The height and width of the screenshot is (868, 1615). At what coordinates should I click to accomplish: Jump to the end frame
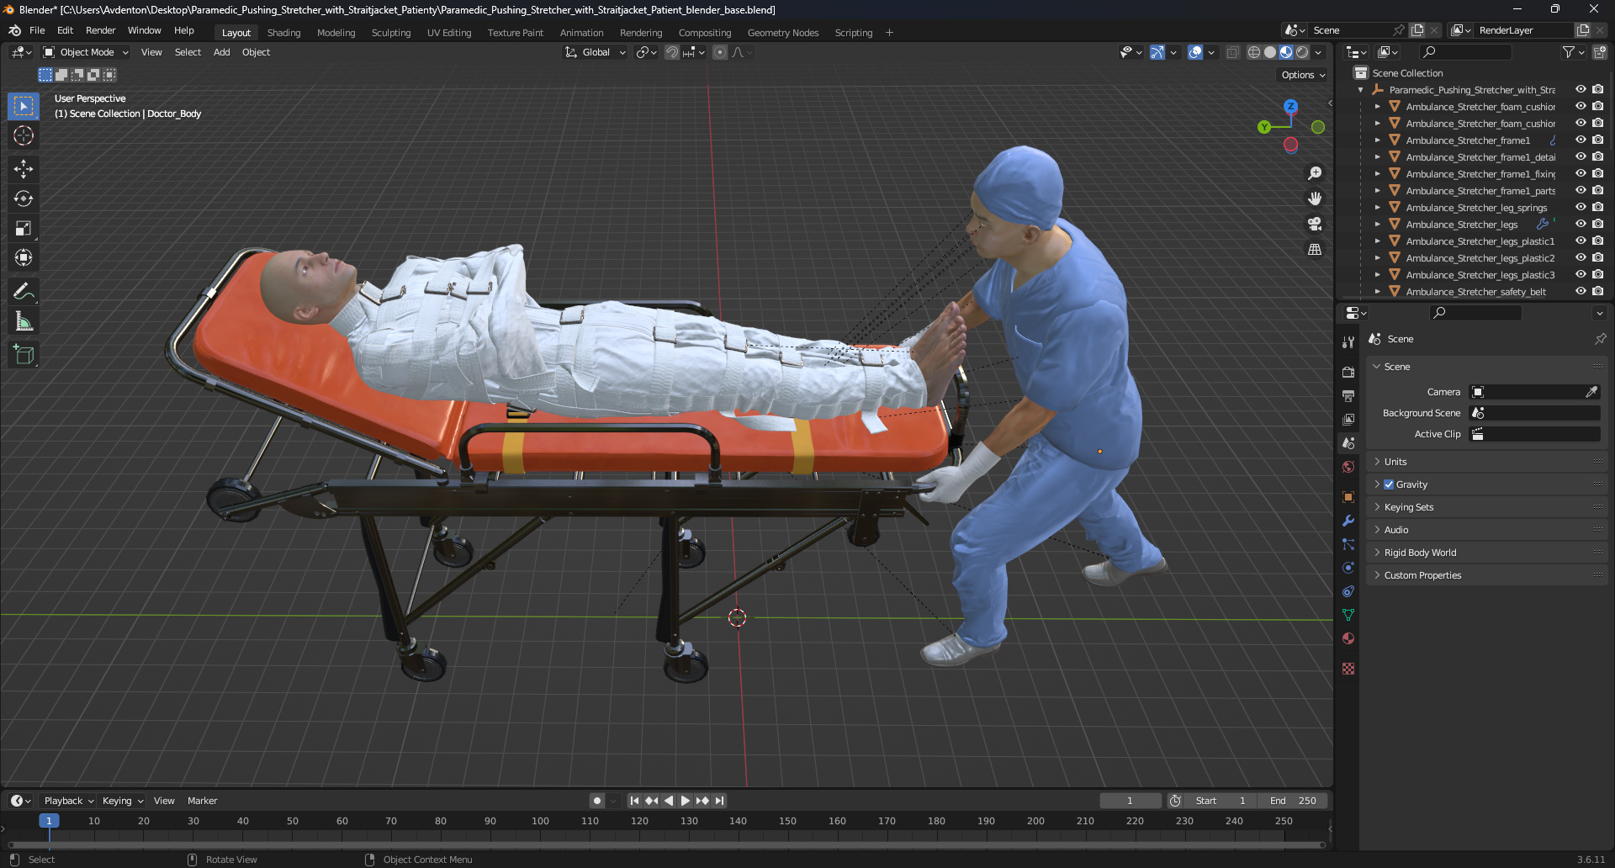click(719, 801)
